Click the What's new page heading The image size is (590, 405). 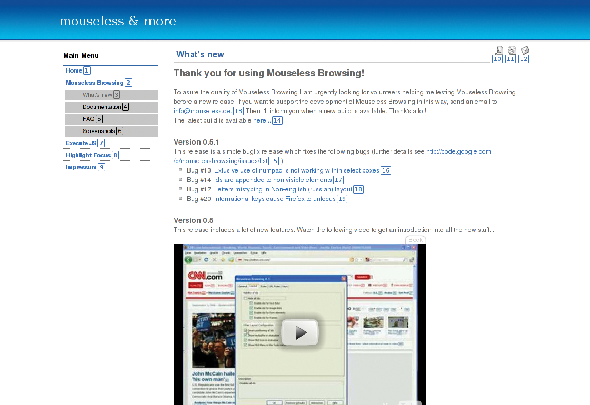coord(200,55)
